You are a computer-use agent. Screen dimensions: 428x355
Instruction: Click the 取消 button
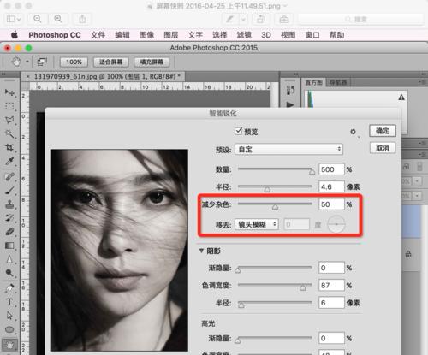[x=383, y=148]
